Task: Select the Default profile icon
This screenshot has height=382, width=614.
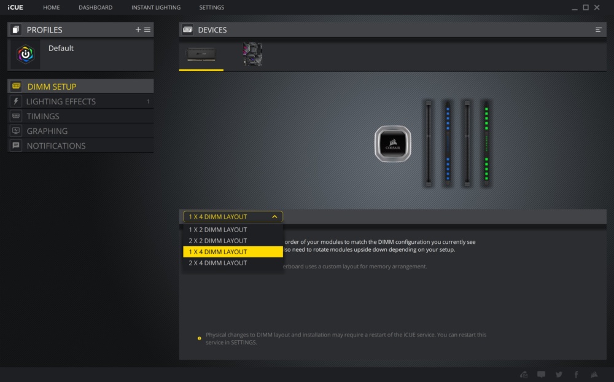Action: pos(25,54)
